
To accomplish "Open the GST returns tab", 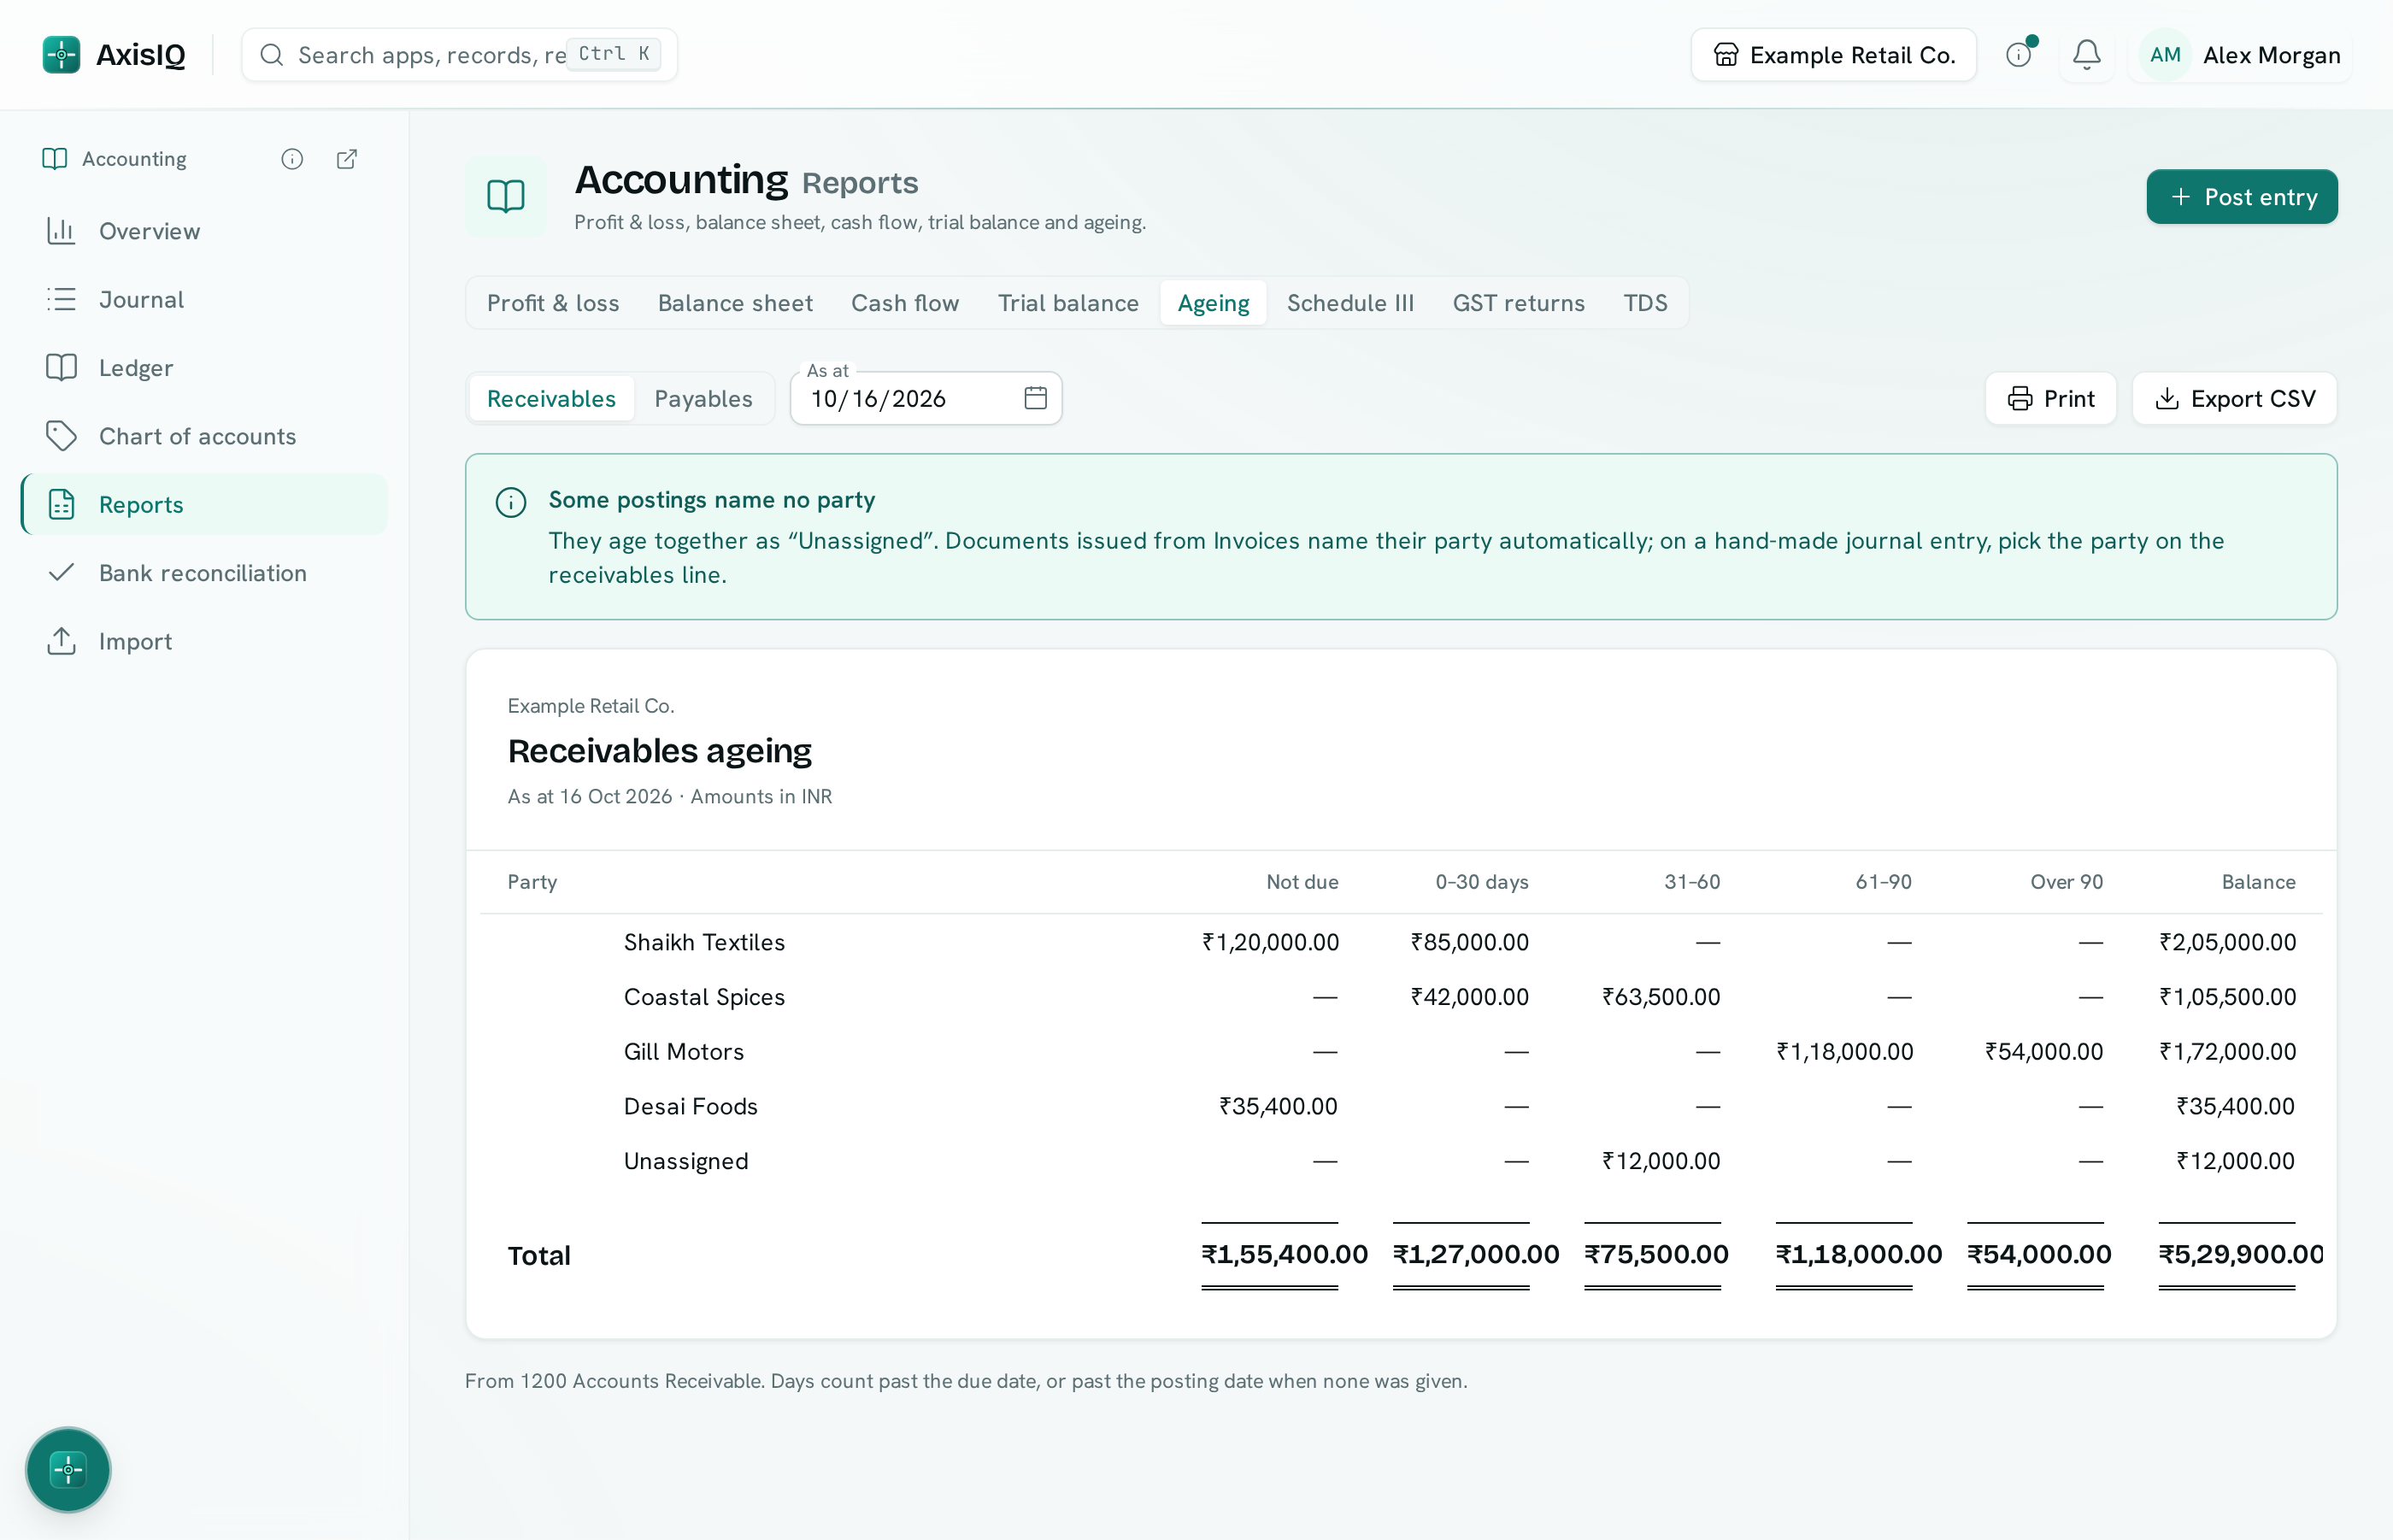I will tap(1518, 303).
